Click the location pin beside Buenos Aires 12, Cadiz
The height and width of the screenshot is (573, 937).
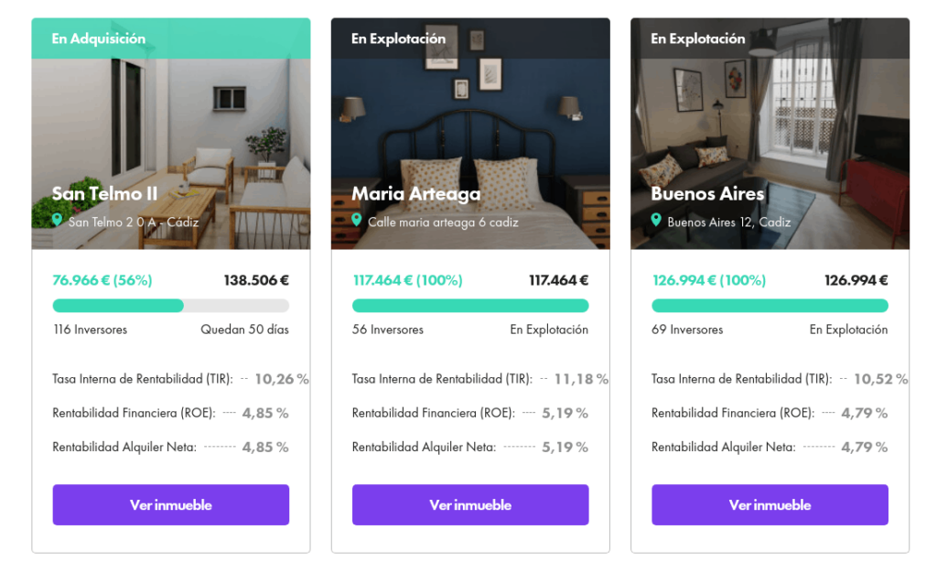click(656, 220)
